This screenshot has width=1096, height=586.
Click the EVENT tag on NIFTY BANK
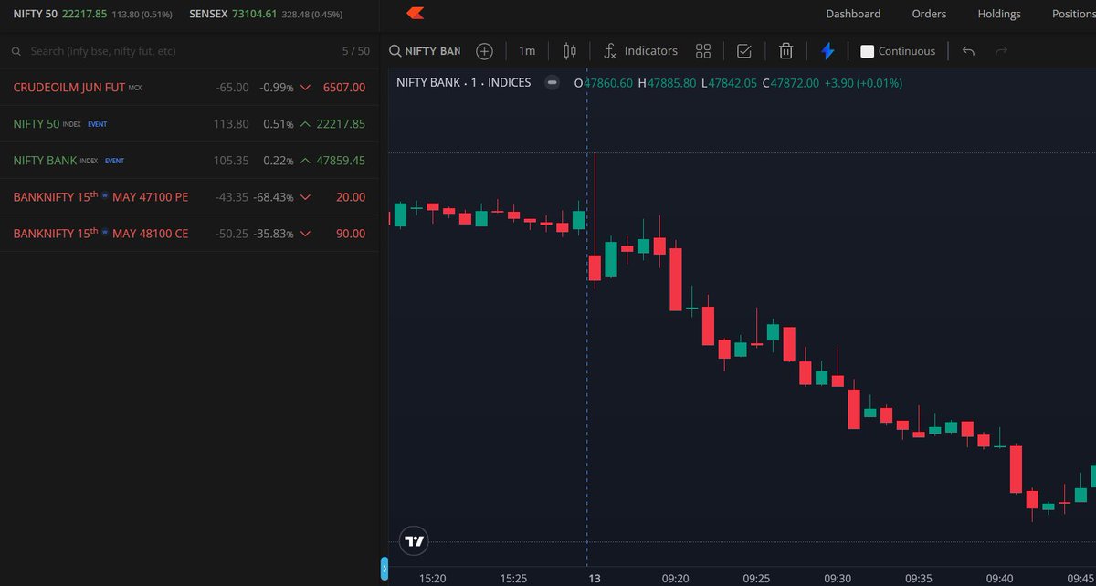114,161
